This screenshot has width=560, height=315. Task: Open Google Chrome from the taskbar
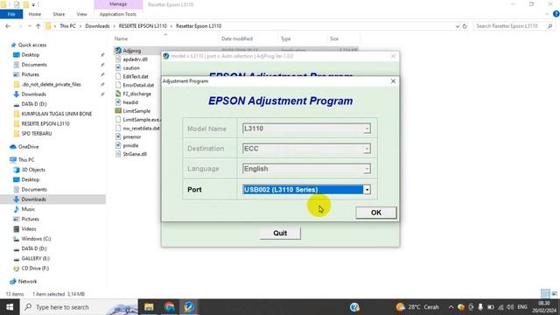click(169, 307)
